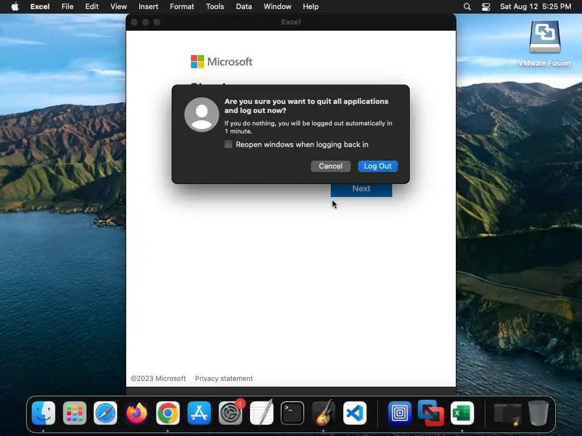Open the View menu
This screenshot has width=582, height=436.
point(118,7)
